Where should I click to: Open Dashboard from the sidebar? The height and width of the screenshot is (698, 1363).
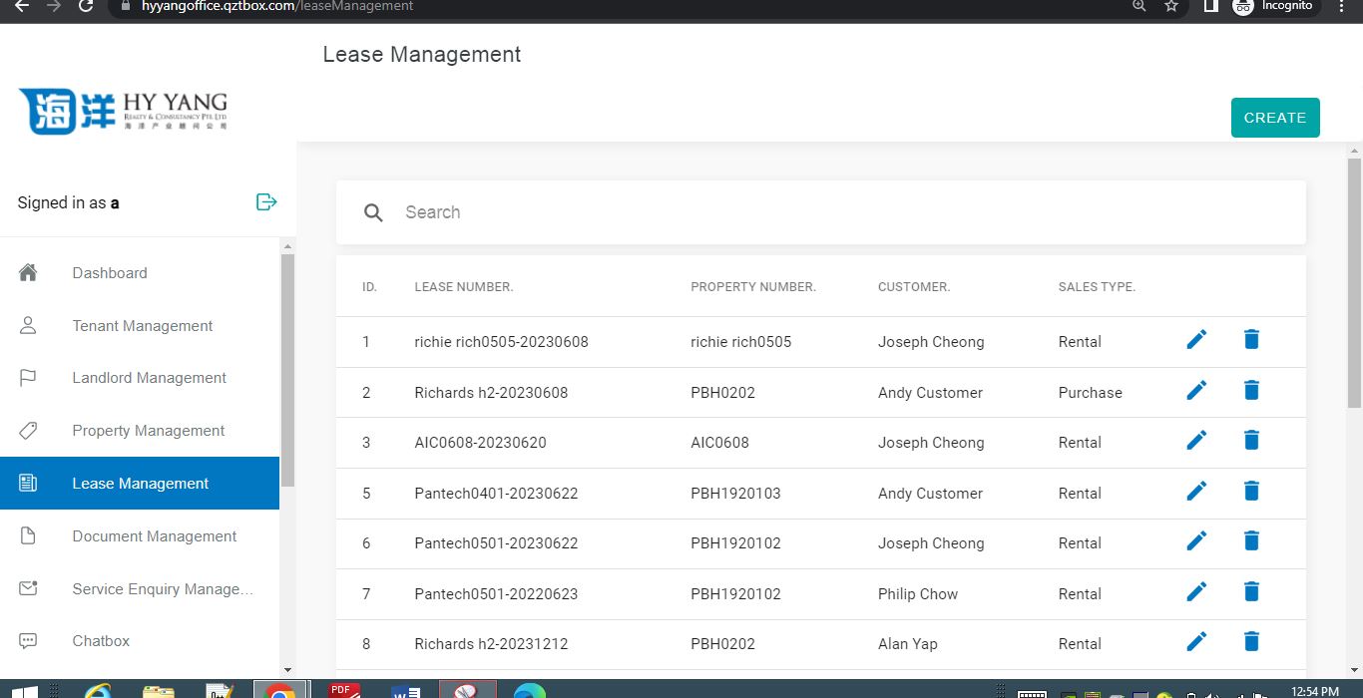(110, 273)
